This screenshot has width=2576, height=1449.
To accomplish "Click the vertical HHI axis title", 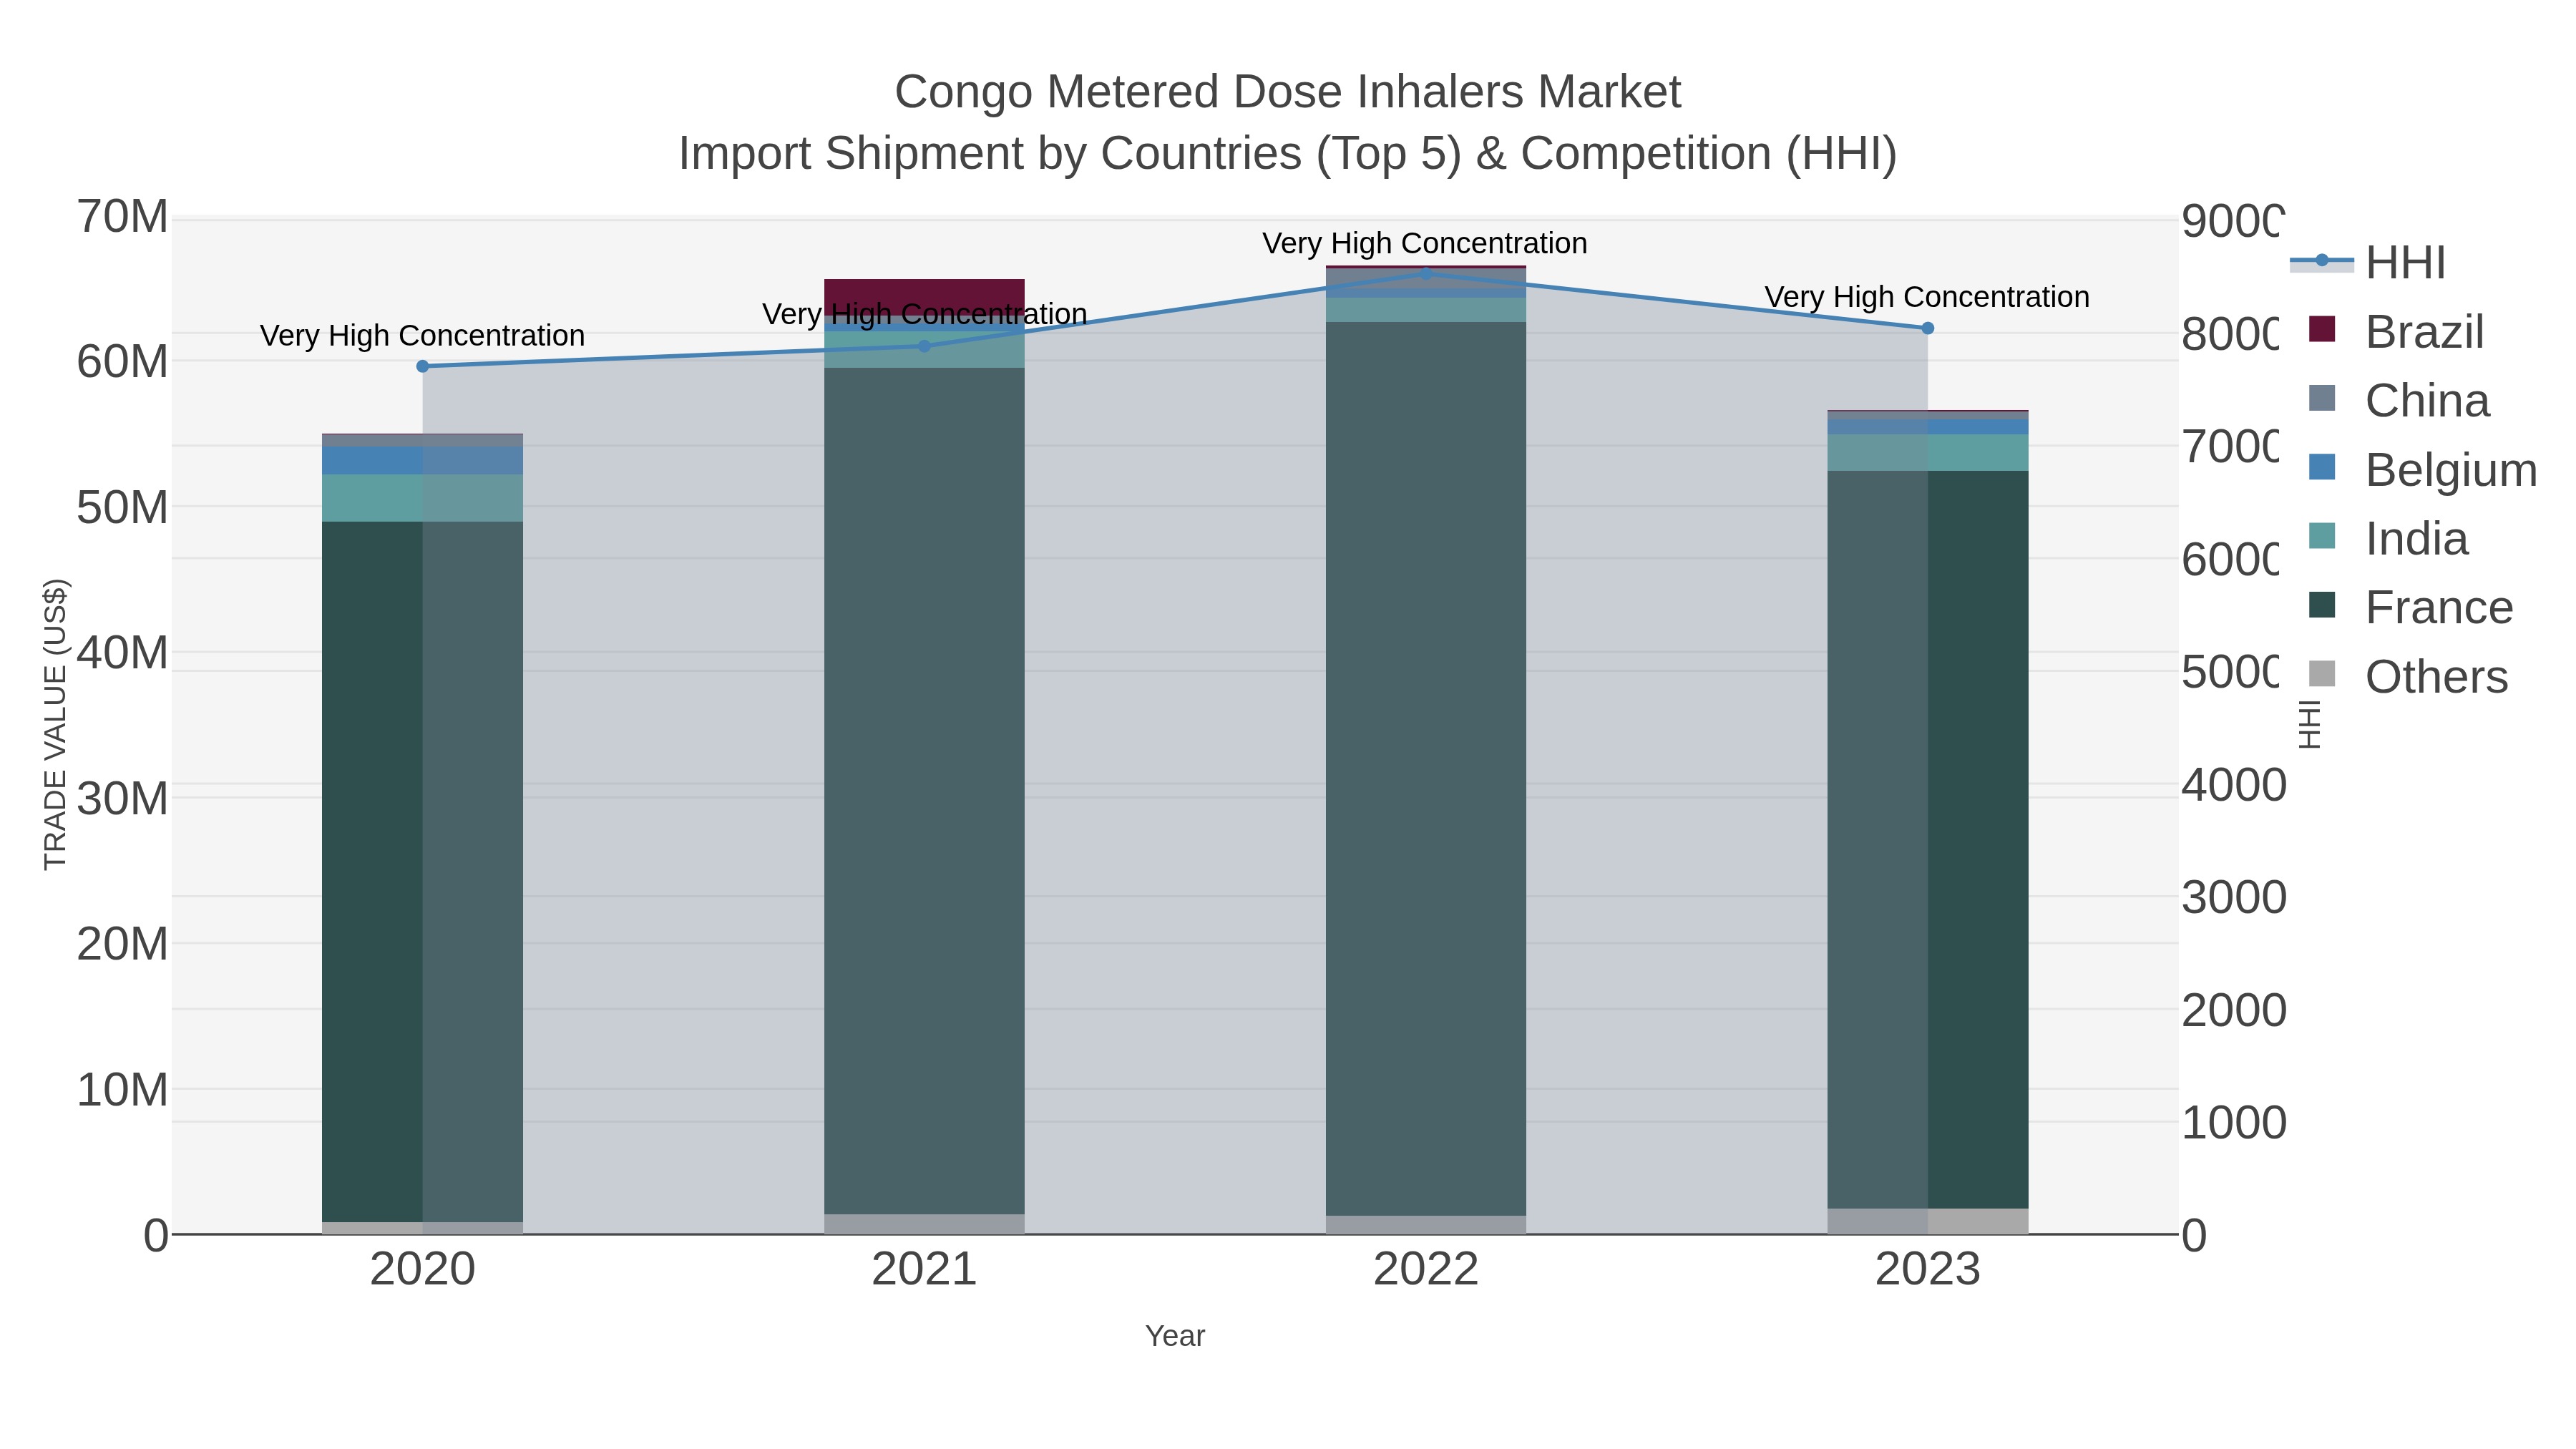I will (2309, 724).
